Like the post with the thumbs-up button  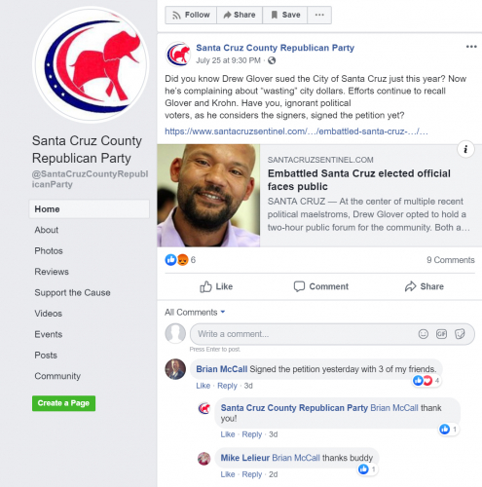[216, 286]
